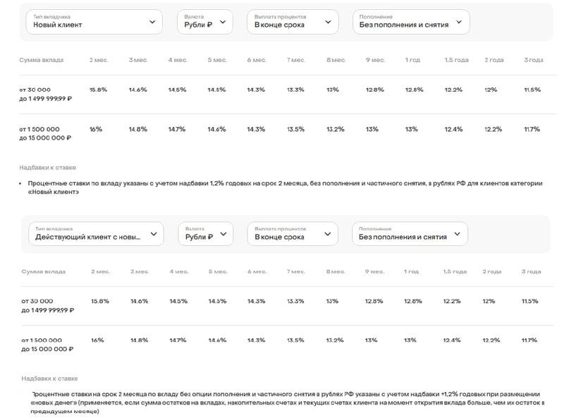Viewport: 564px width, 418px height.
Task: Click the "Сумма вклада" header in the upper table
Action: pyautogui.click(x=42, y=60)
